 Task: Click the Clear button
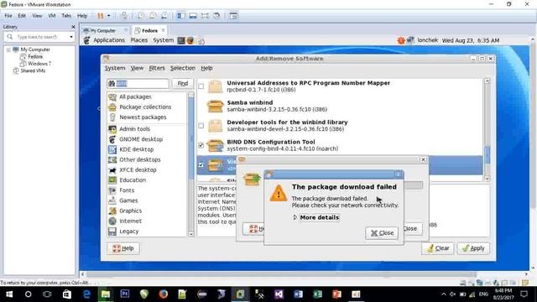(438, 248)
